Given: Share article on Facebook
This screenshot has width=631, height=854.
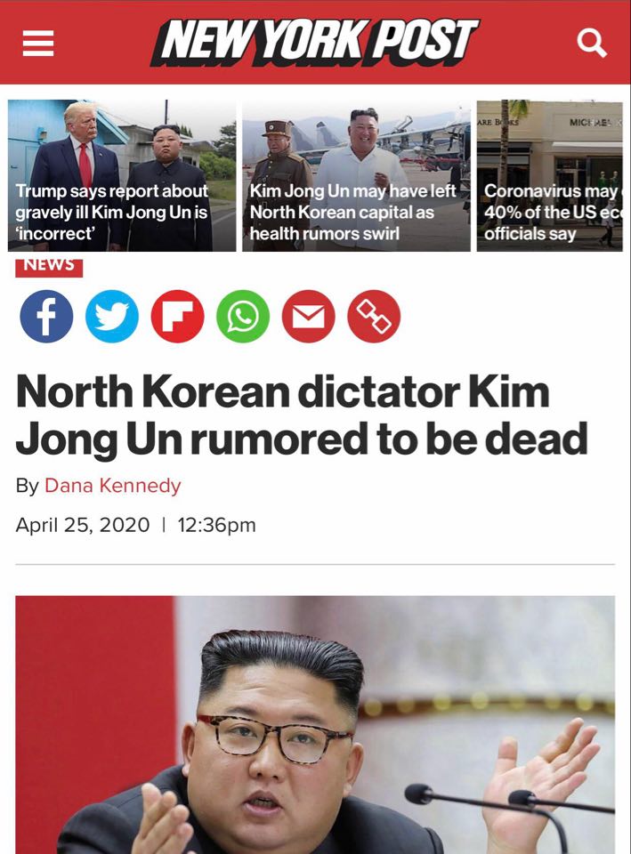Looking at the screenshot, I should point(46,317).
